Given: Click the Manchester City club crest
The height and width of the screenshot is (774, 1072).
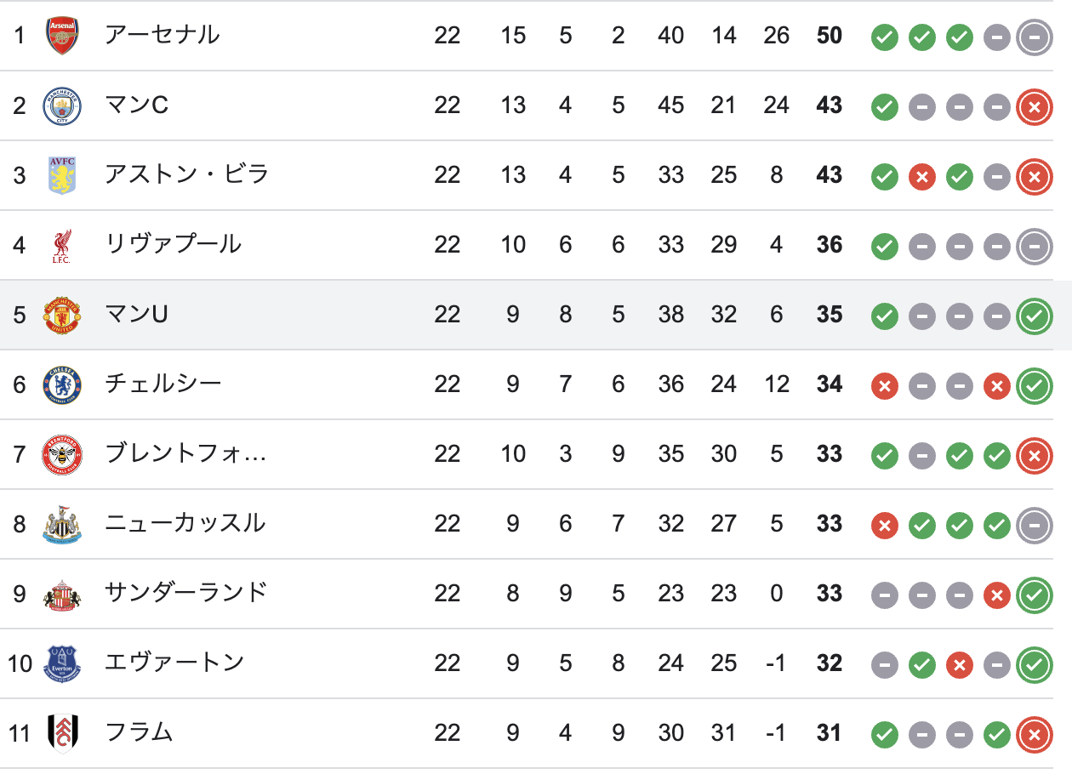Looking at the screenshot, I should (62, 105).
